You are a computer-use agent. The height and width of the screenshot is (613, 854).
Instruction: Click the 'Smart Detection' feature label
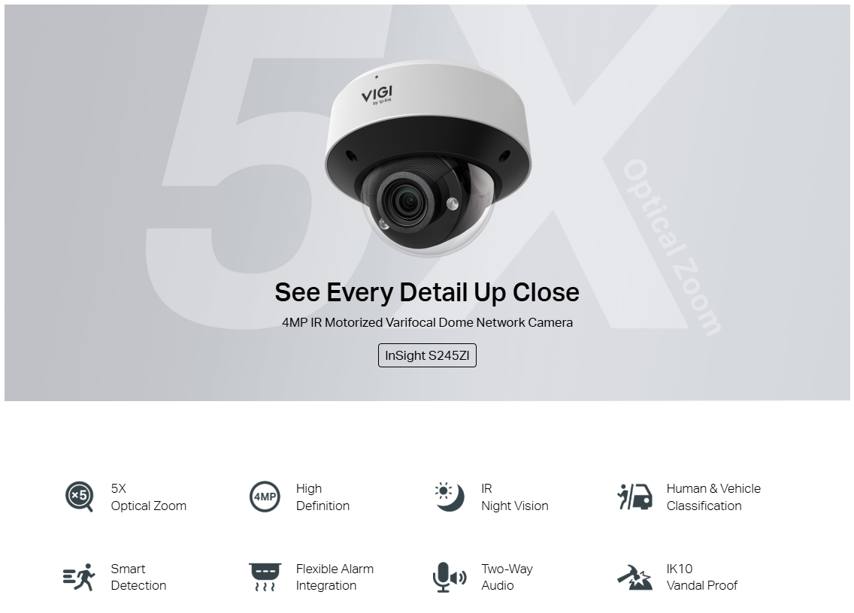pos(138,577)
